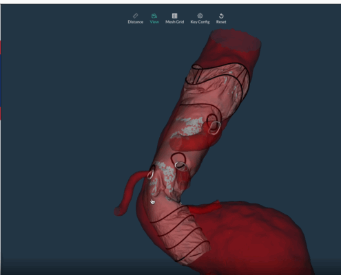Open settings via "Key Config" label
The height and width of the screenshot is (275, 341).
200,22
